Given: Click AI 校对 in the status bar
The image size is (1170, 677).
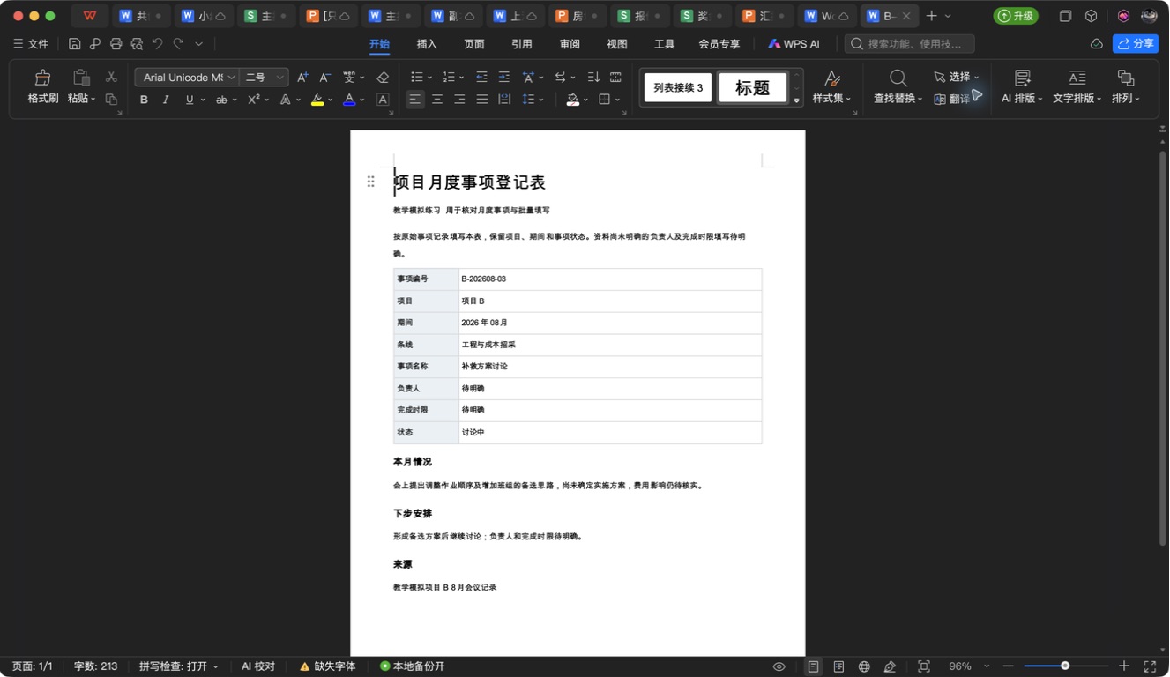Looking at the screenshot, I should tap(258, 666).
